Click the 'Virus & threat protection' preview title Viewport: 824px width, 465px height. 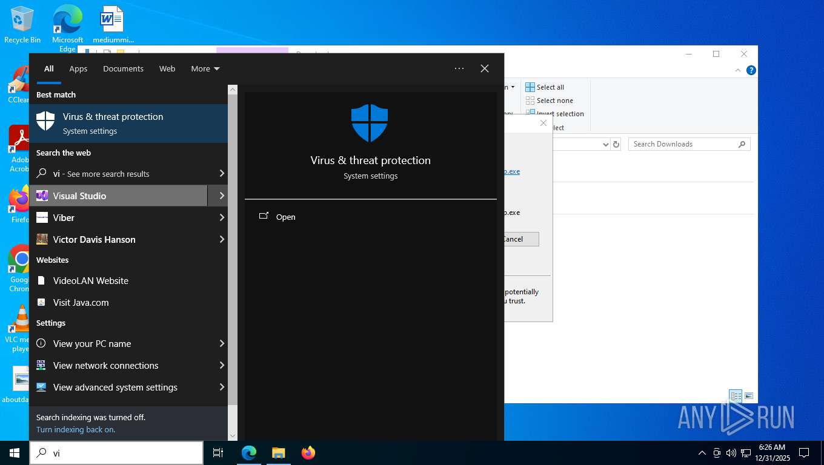371,160
